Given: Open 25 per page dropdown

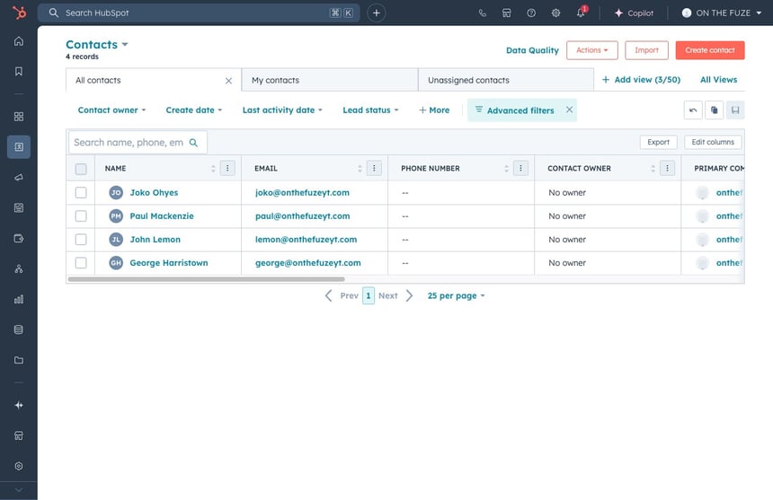Looking at the screenshot, I should pyautogui.click(x=456, y=295).
